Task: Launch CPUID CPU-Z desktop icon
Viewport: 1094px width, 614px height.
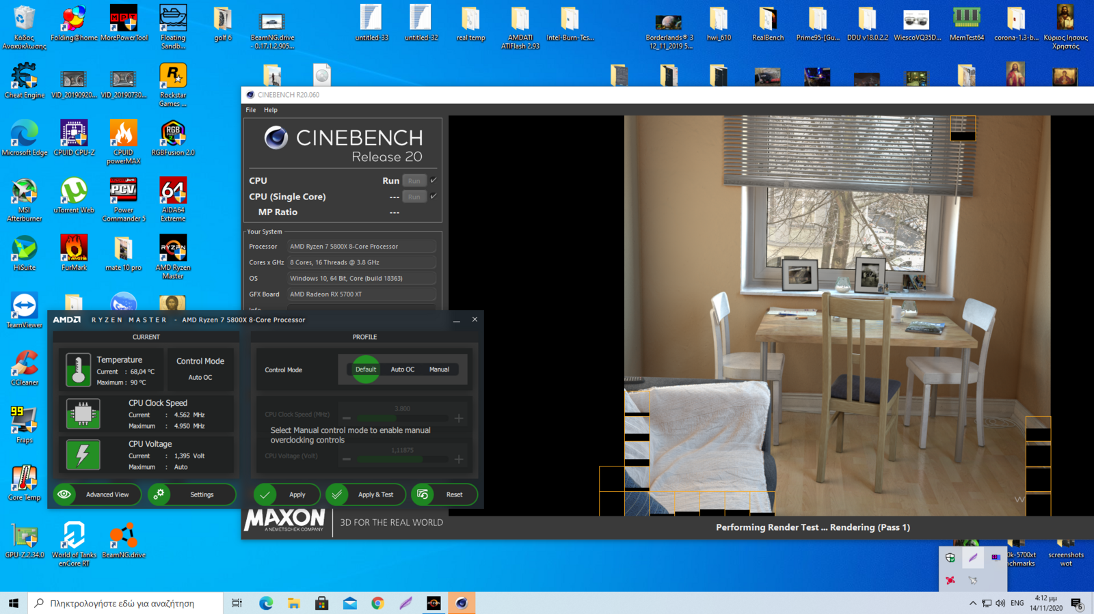Action: [74, 138]
